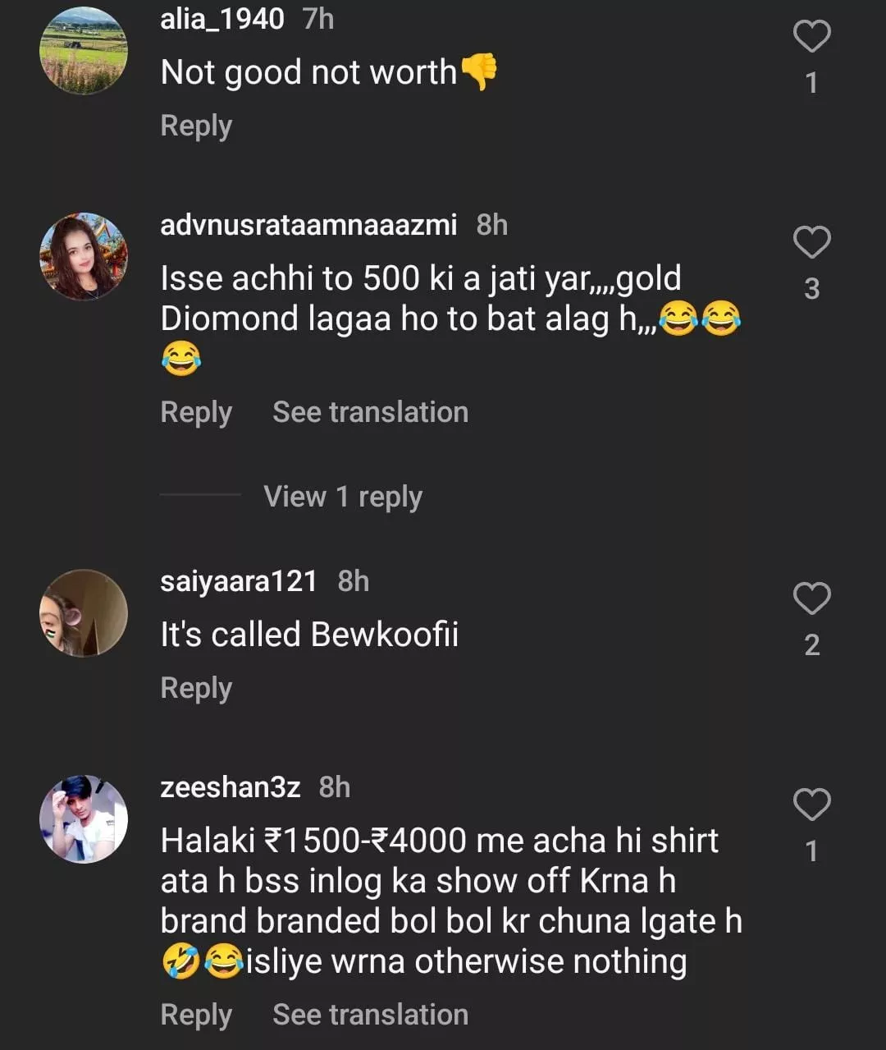Tap saiyaara121's avatar

[84, 613]
